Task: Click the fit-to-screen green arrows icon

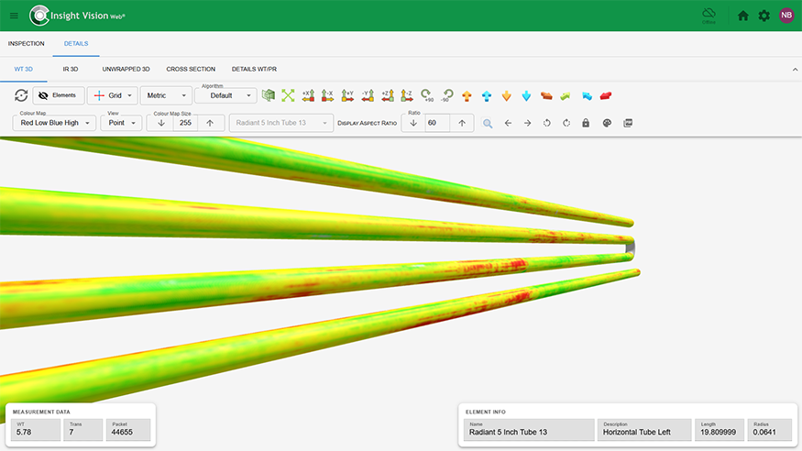Action: pyautogui.click(x=288, y=95)
